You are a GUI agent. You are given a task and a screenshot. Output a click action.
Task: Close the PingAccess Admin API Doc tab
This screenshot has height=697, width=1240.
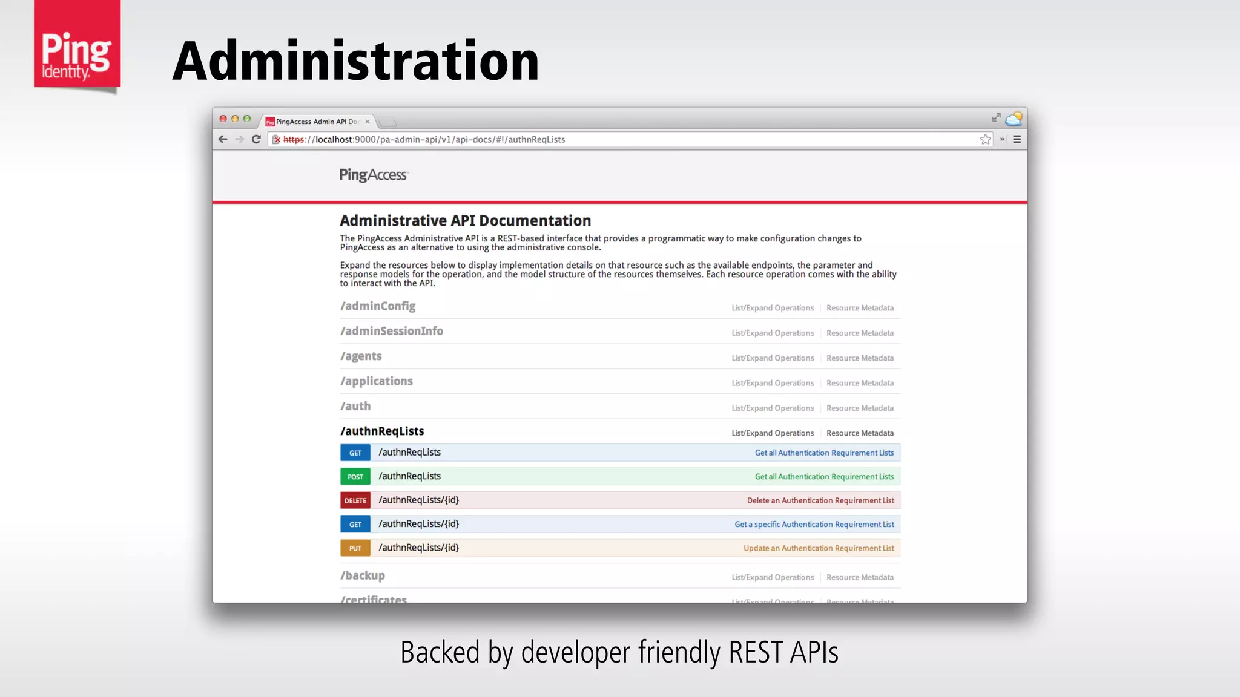[368, 122]
